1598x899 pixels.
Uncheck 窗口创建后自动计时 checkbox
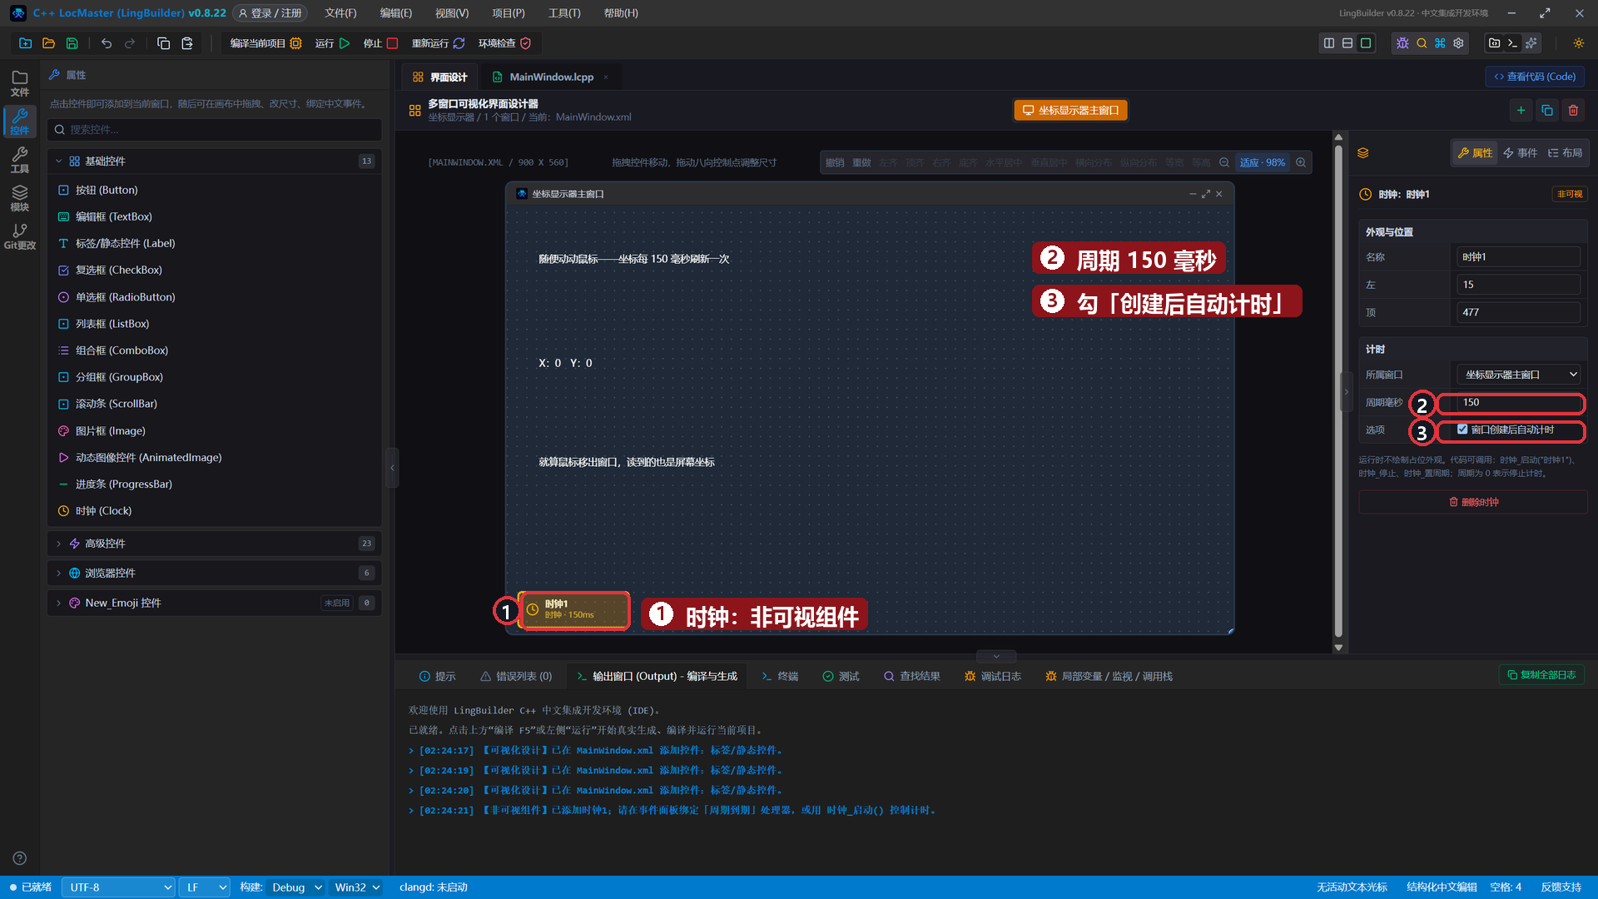coord(1462,430)
